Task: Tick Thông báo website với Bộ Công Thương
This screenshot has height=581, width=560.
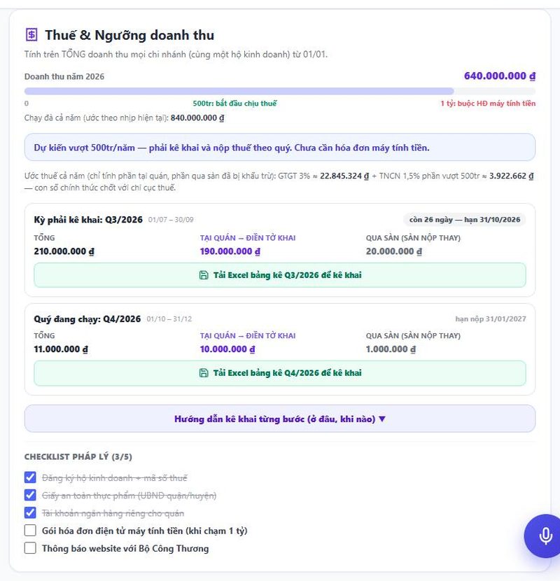Action: 30,548
